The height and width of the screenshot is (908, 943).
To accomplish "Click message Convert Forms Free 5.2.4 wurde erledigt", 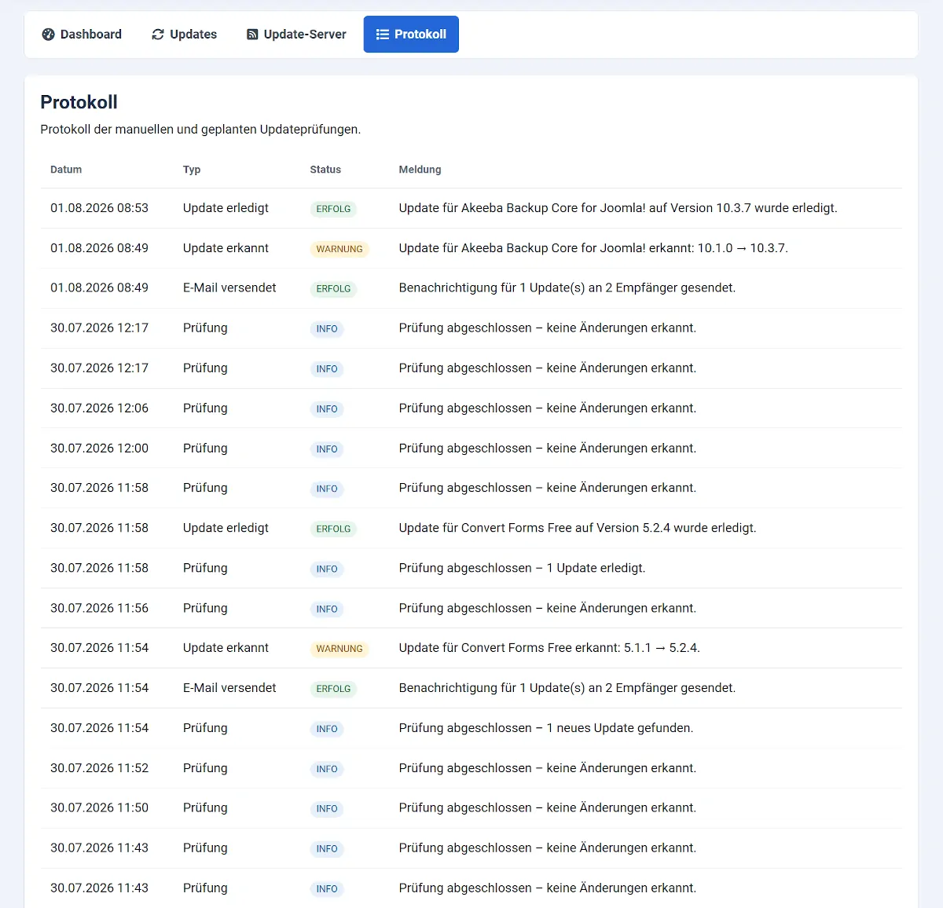I will (578, 528).
